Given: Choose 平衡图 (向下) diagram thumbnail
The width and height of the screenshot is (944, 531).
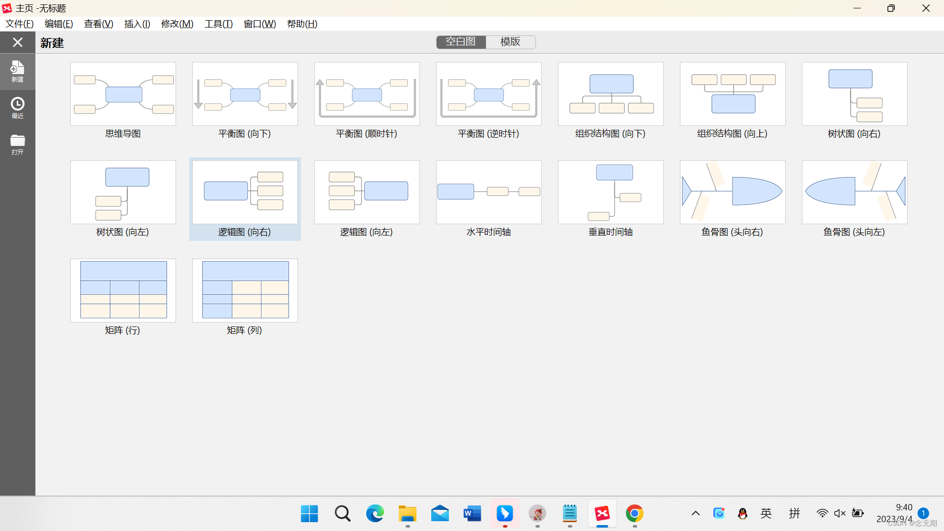Looking at the screenshot, I should point(245,94).
